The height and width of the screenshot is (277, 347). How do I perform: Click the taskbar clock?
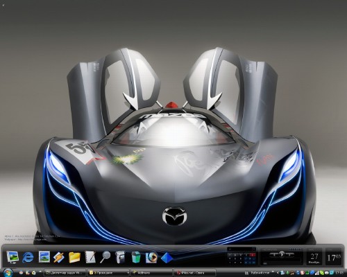tap(339, 273)
